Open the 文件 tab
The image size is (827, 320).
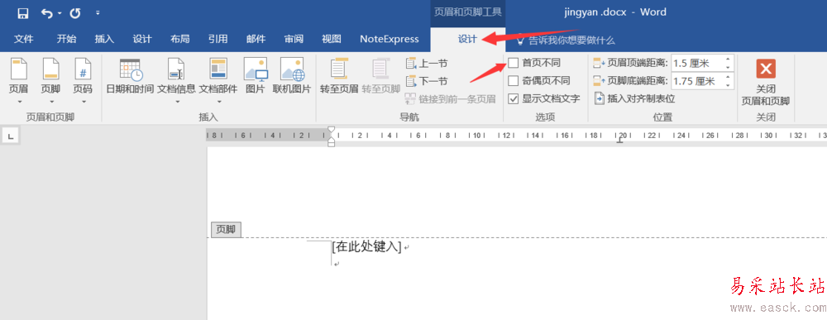[x=24, y=39]
